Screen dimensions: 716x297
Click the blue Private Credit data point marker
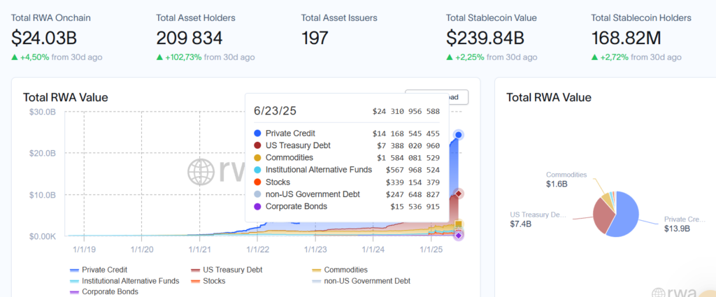click(459, 135)
